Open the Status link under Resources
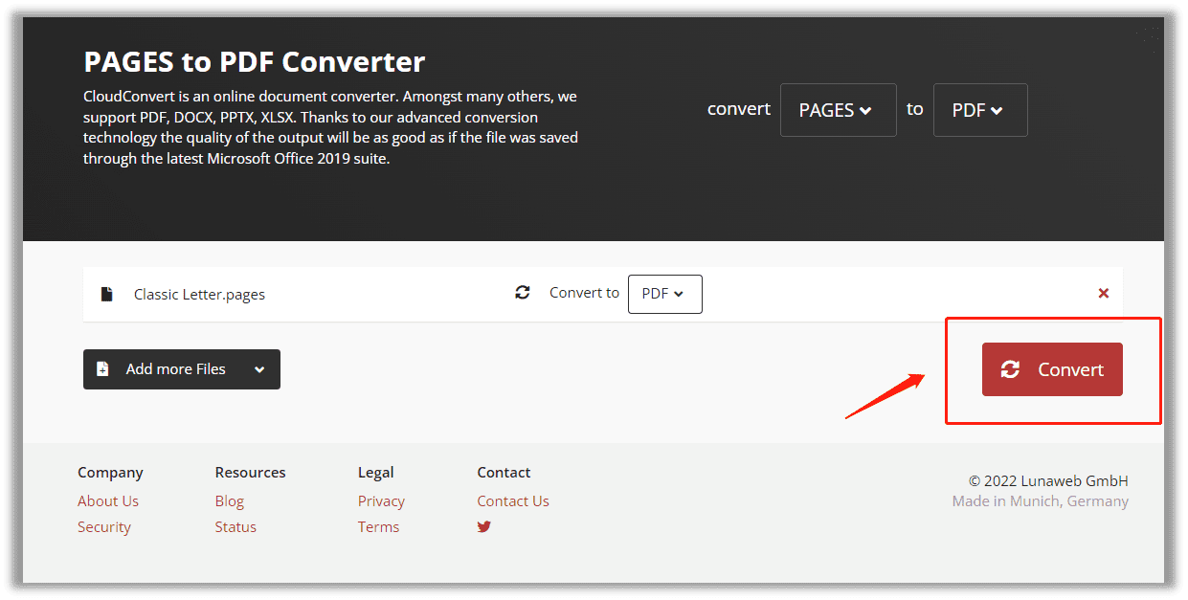 [235, 526]
